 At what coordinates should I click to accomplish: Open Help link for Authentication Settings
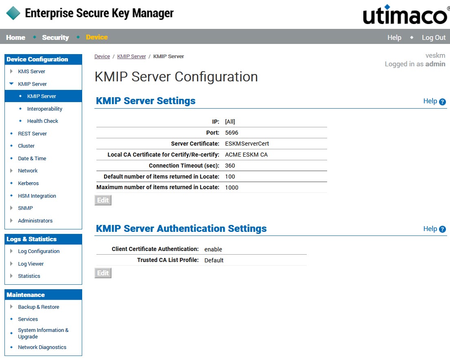[430, 229]
